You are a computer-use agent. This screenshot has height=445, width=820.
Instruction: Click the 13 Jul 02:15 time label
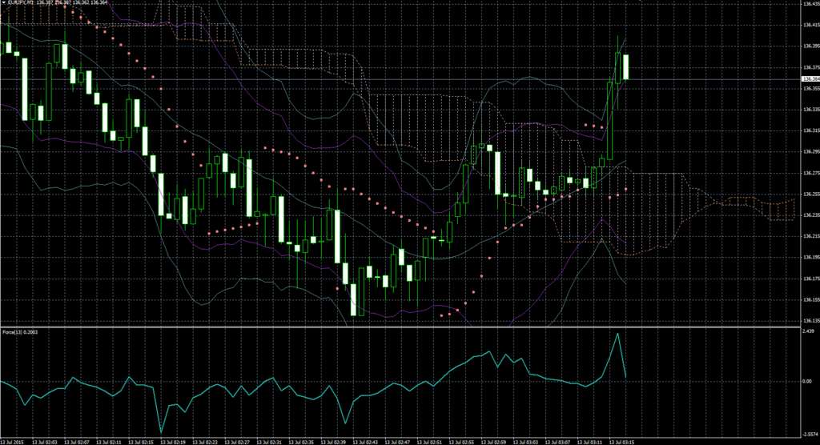141,442
